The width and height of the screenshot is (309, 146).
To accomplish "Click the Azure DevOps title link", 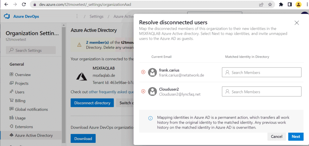I will pyautogui.click(x=26, y=16).
